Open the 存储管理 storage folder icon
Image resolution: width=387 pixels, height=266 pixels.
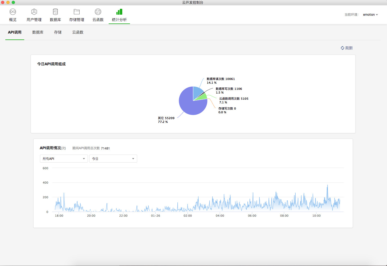(77, 12)
